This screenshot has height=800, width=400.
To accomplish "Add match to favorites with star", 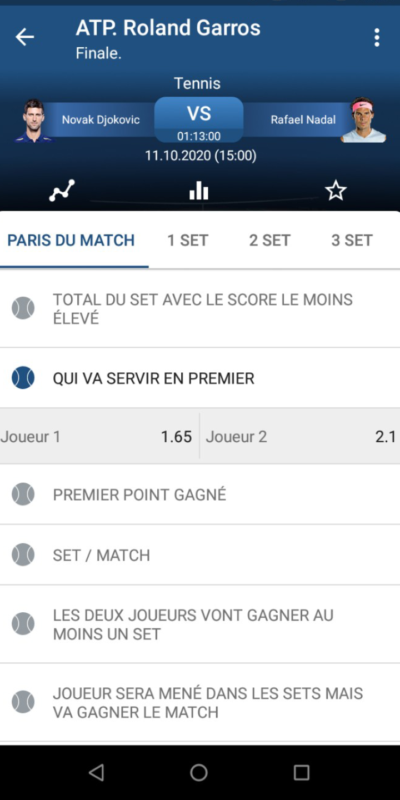I will (x=336, y=191).
